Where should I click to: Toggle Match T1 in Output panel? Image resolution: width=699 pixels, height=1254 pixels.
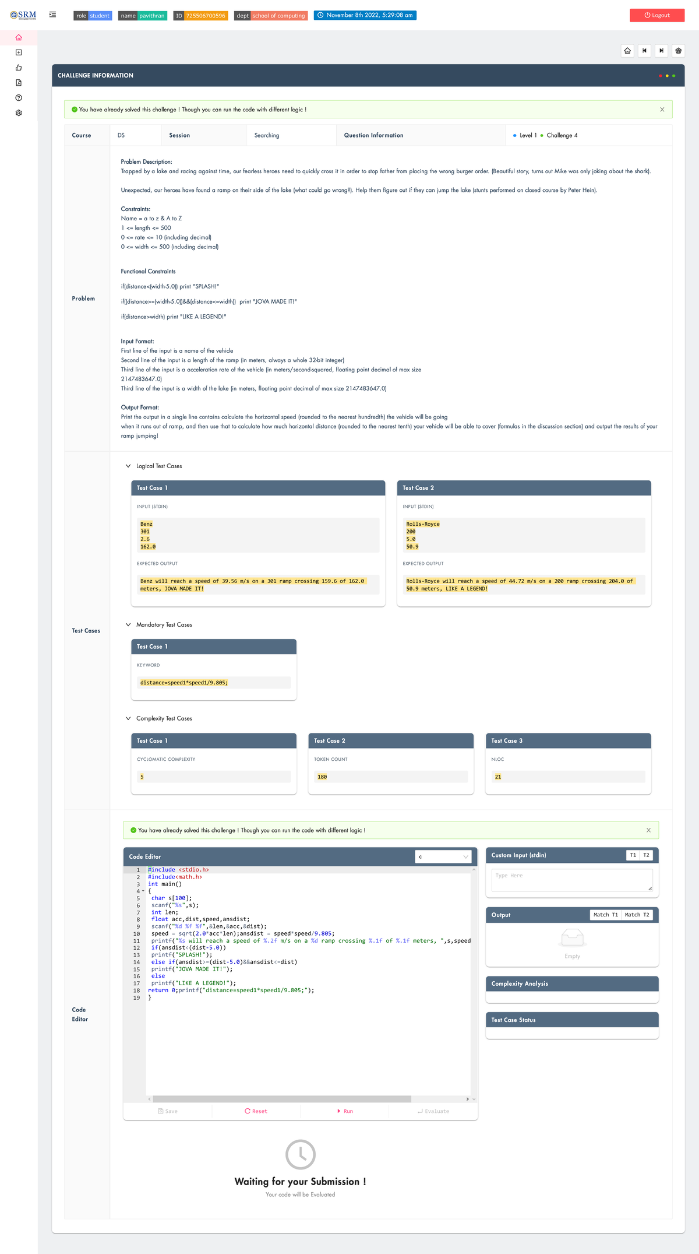point(605,915)
